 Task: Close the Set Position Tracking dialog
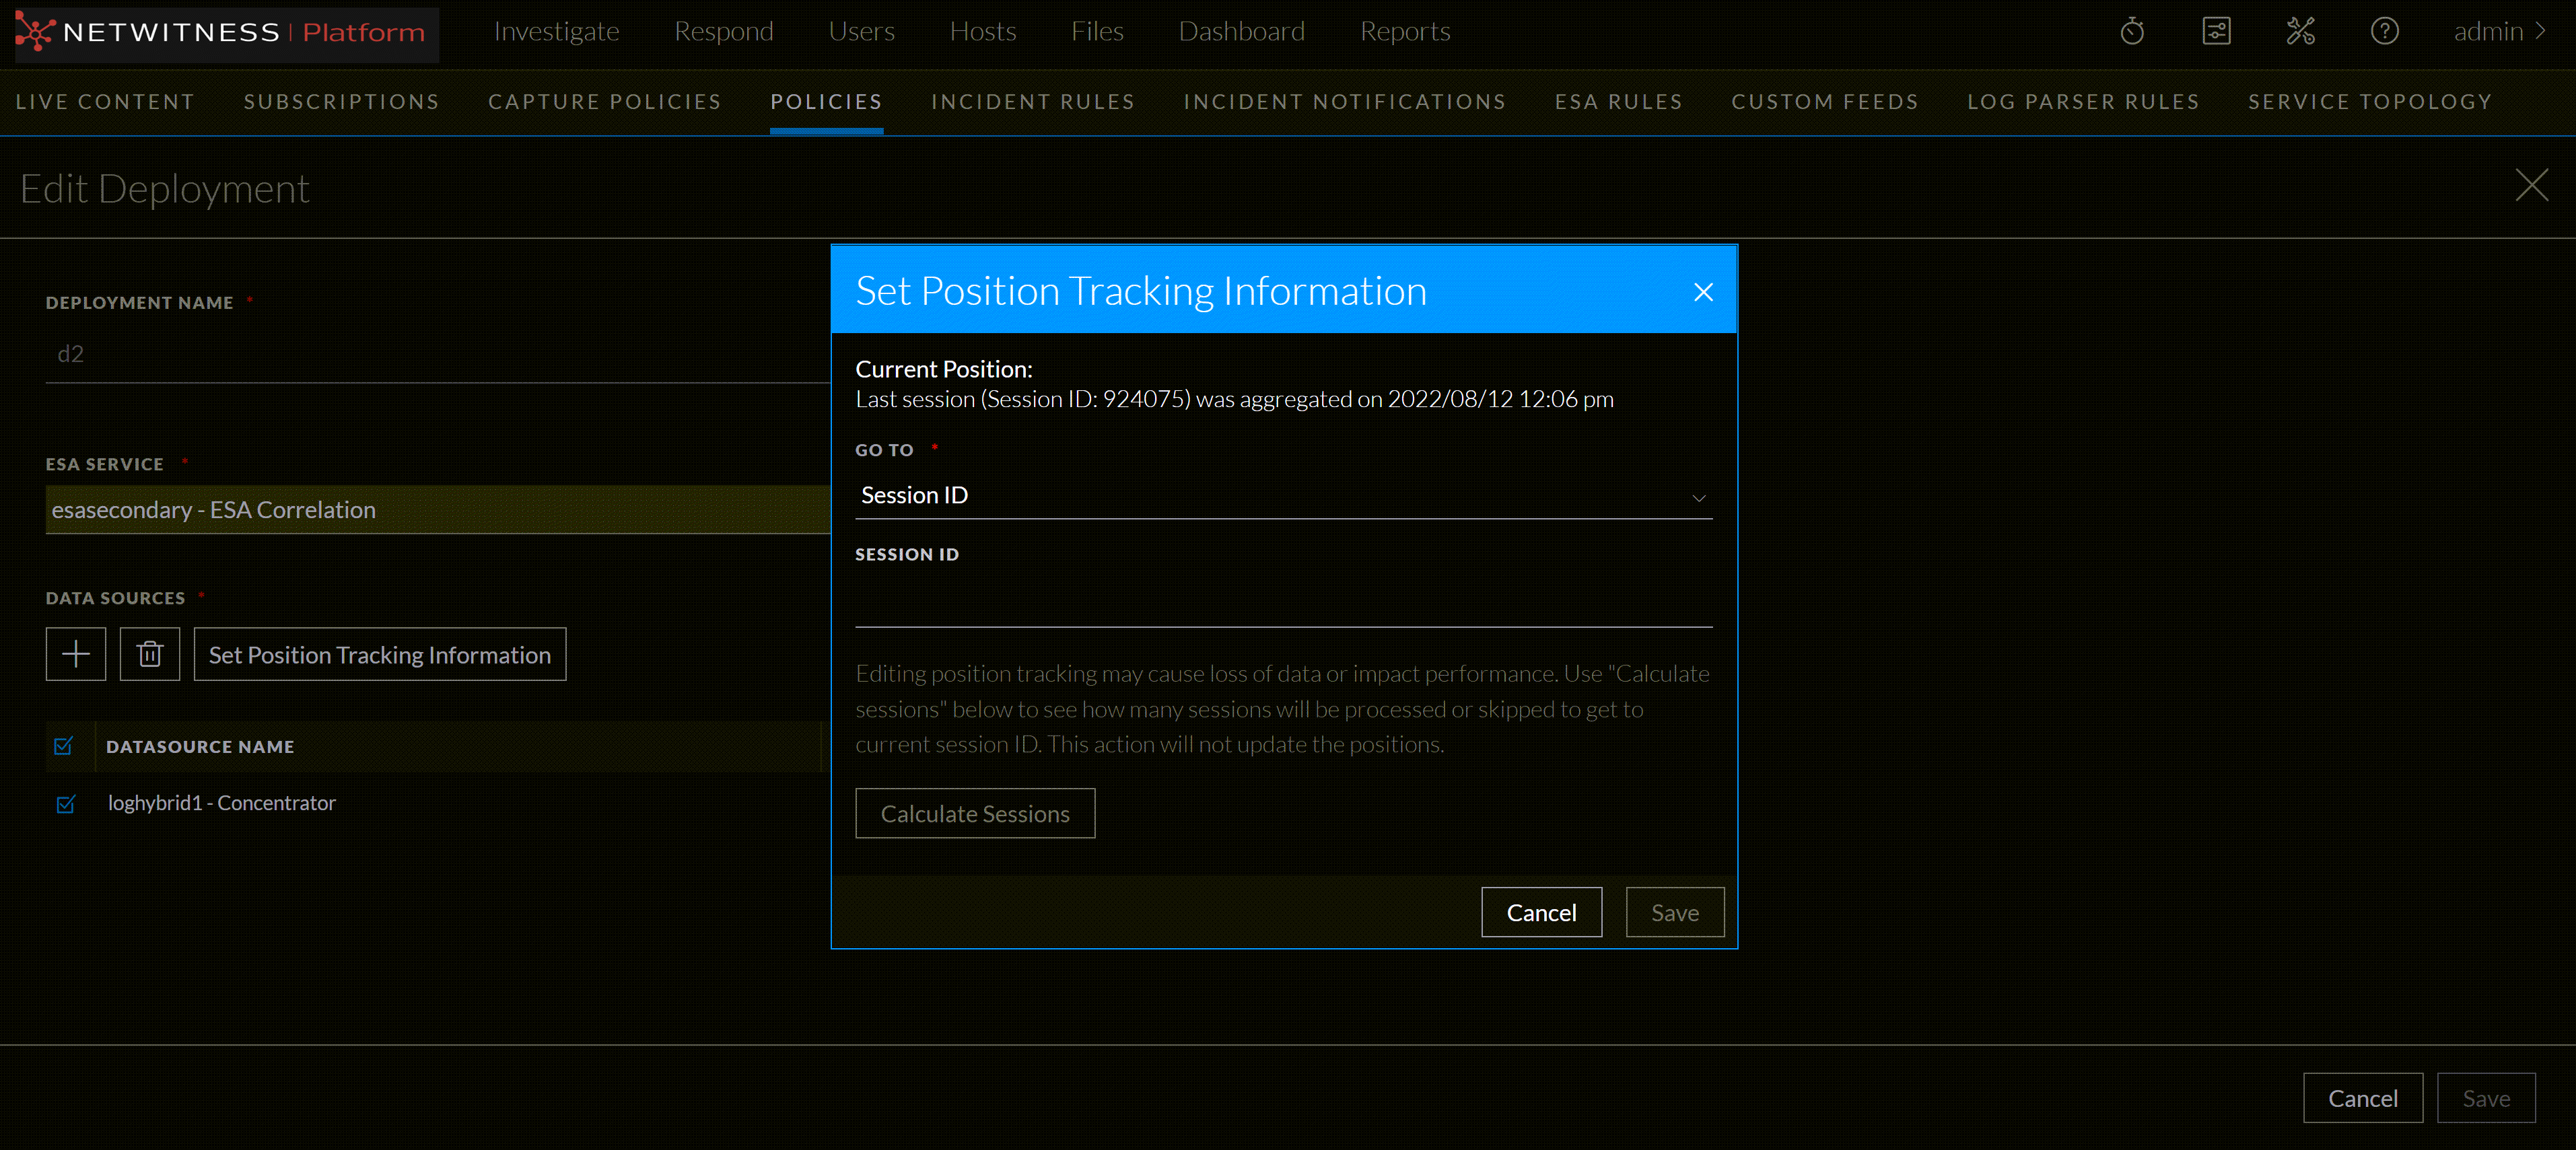1703,292
